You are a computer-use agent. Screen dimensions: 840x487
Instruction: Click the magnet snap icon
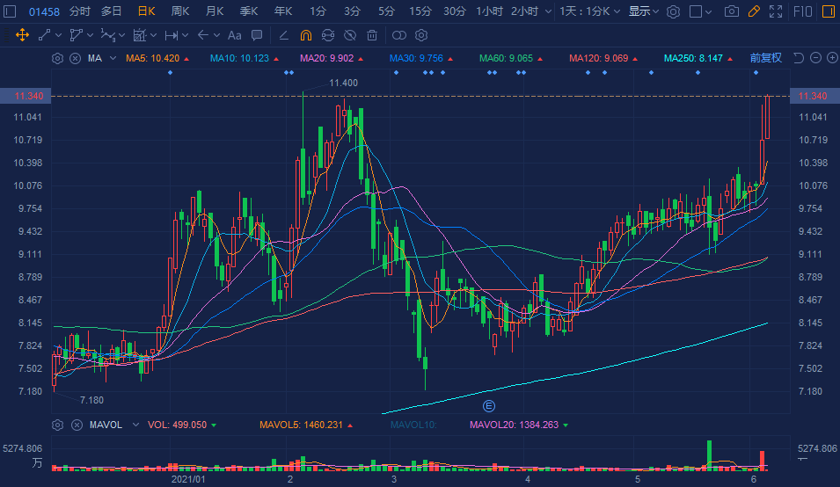pos(306,35)
